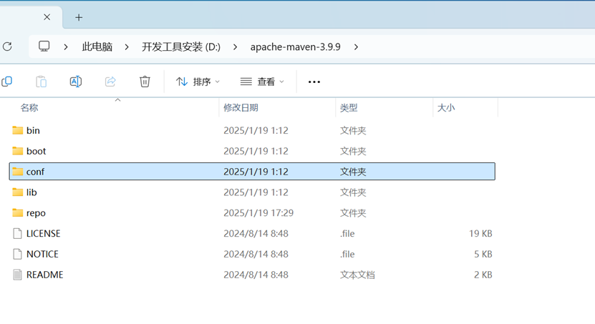Select the repo folder name

(x=36, y=213)
